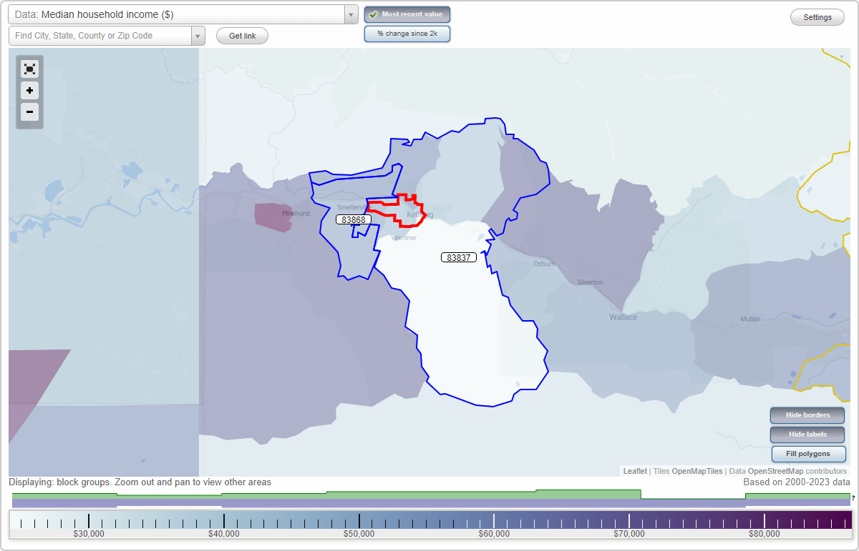Click the Pinehurst town label on map
This screenshot has height=551, width=859.
tap(296, 213)
